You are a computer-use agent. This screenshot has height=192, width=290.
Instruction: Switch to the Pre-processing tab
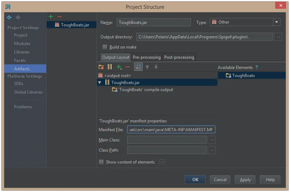147,57
